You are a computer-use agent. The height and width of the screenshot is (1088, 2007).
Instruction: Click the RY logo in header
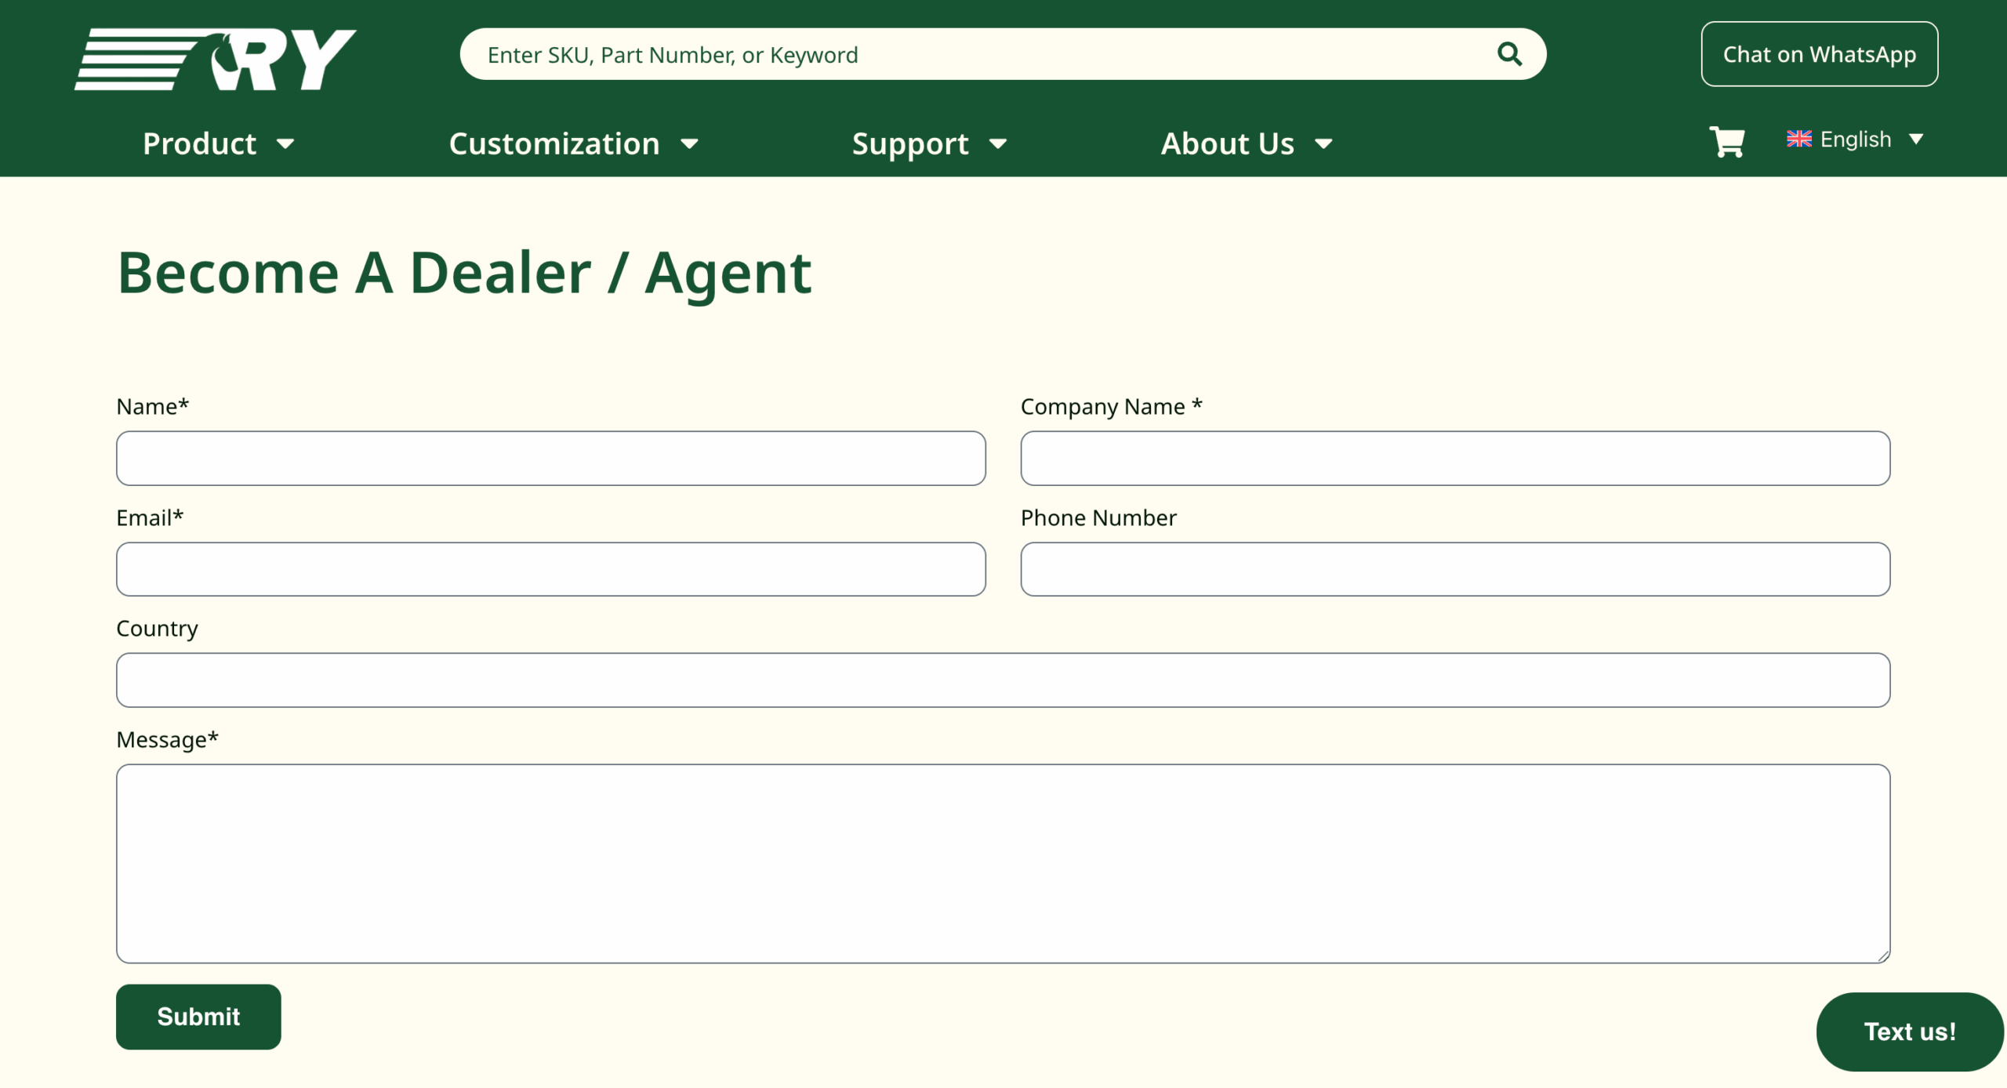(215, 60)
